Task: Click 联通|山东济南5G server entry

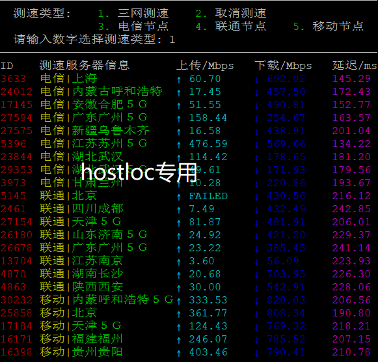Action: click(x=94, y=235)
